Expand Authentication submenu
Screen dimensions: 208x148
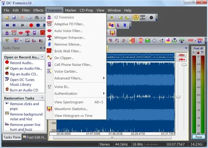(x=76, y=93)
